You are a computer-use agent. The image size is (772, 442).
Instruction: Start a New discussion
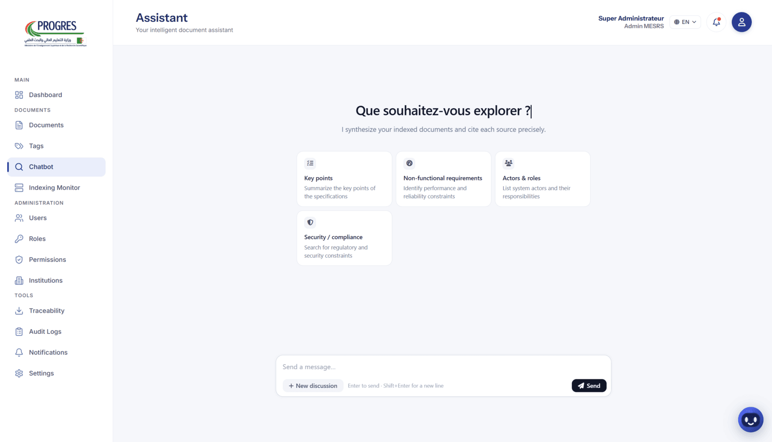(x=313, y=386)
